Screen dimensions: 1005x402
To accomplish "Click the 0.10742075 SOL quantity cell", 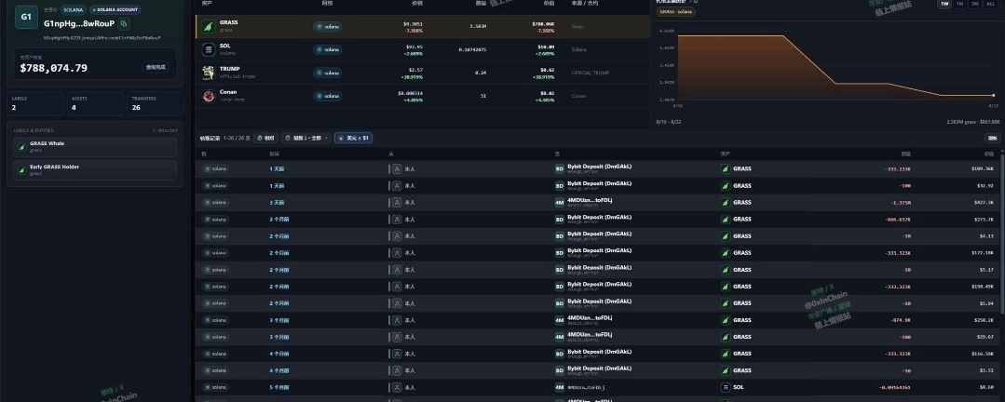I will [x=472, y=49].
